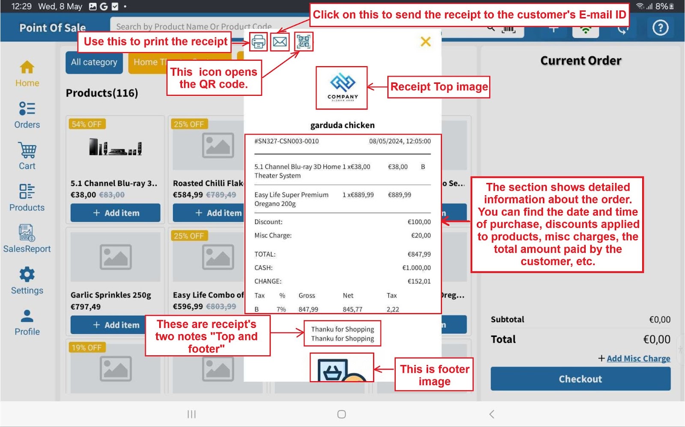Click the printer icon to print receipt
Viewport: 685px width, 427px height.
[x=258, y=42]
